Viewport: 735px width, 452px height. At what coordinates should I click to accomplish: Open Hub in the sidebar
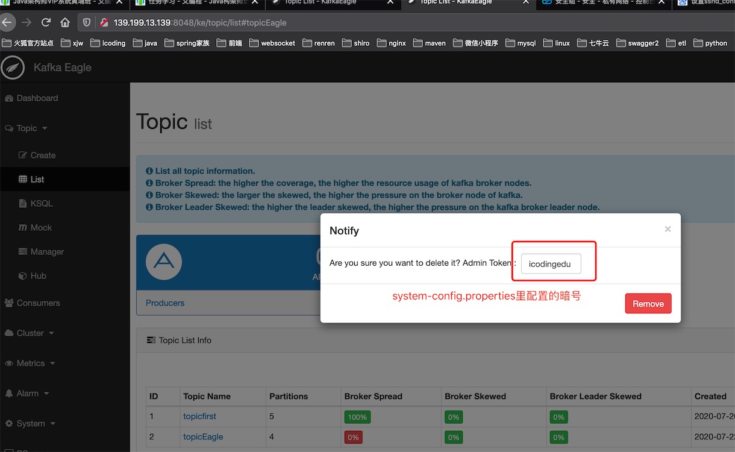coord(33,276)
